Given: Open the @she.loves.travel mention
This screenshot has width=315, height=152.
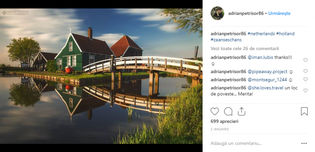Looking at the screenshot, I should coord(265,88).
